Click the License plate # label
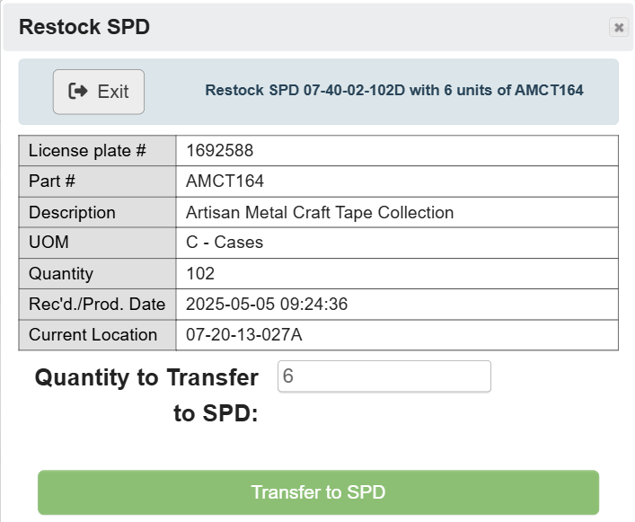Screen dimensions: 635x522 [87, 151]
